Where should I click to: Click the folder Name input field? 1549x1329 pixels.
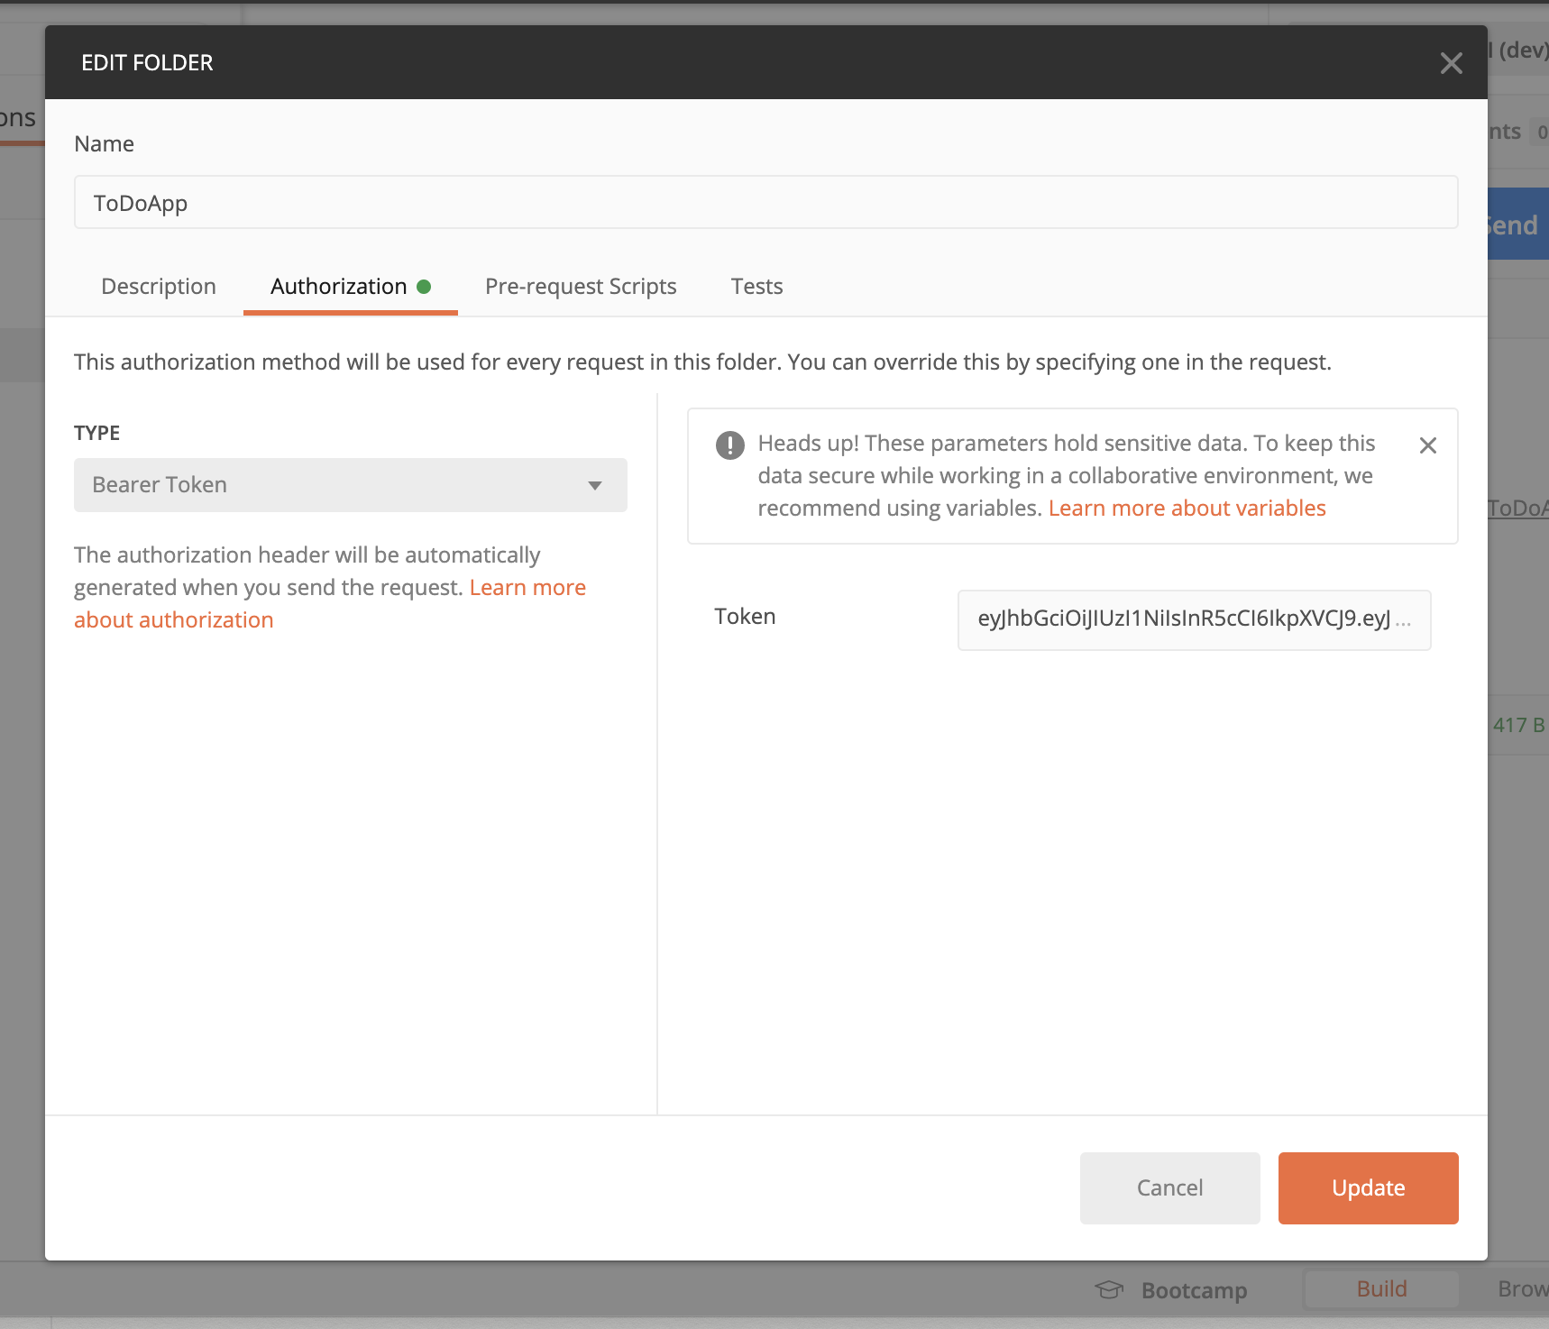[765, 203]
